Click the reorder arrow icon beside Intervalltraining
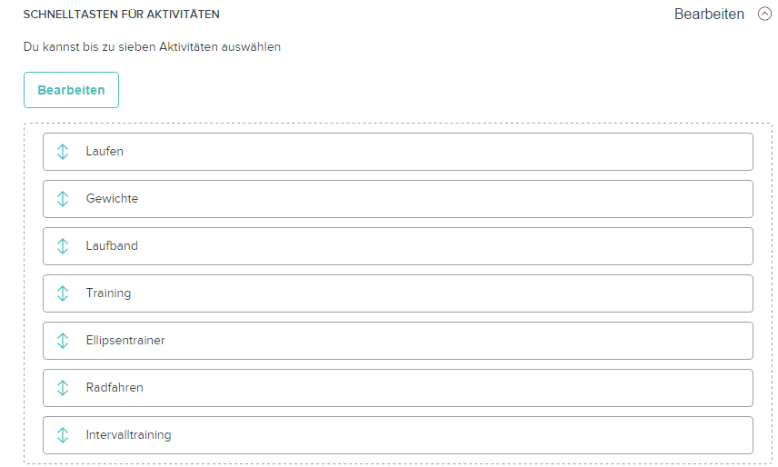 (63, 435)
